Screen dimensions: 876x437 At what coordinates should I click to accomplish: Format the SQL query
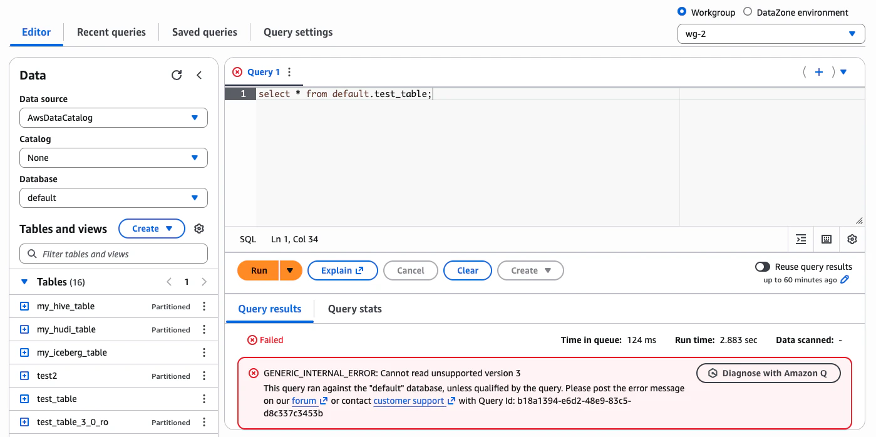pyautogui.click(x=801, y=239)
